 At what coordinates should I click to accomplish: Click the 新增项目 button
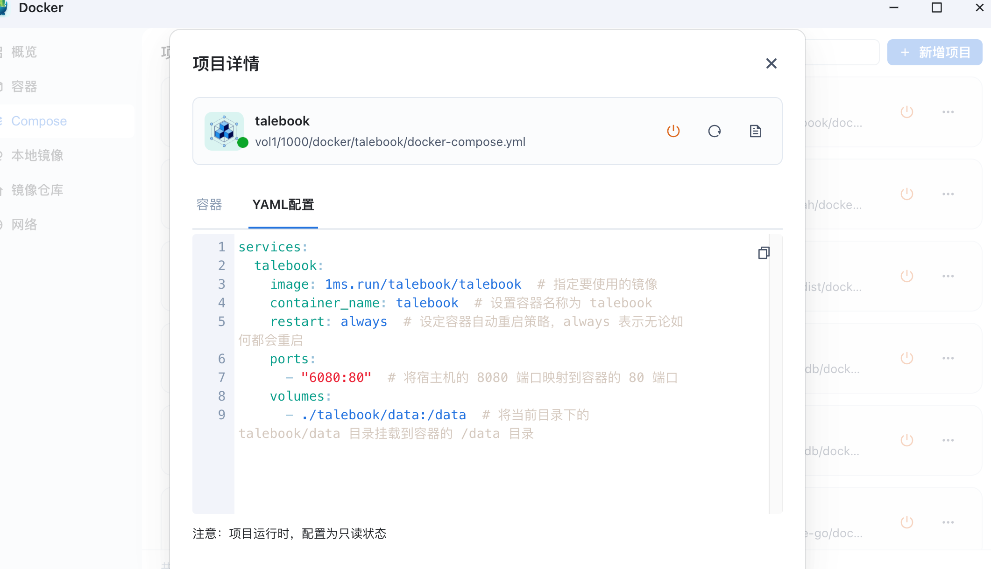[x=934, y=52]
